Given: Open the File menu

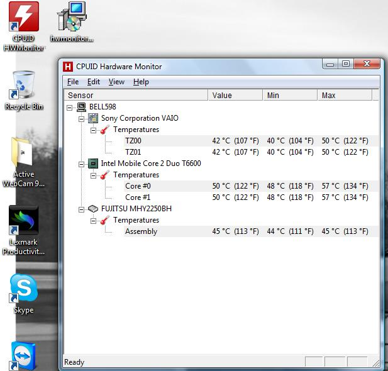Looking at the screenshot, I should pyautogui.click(x=73, y=82).
